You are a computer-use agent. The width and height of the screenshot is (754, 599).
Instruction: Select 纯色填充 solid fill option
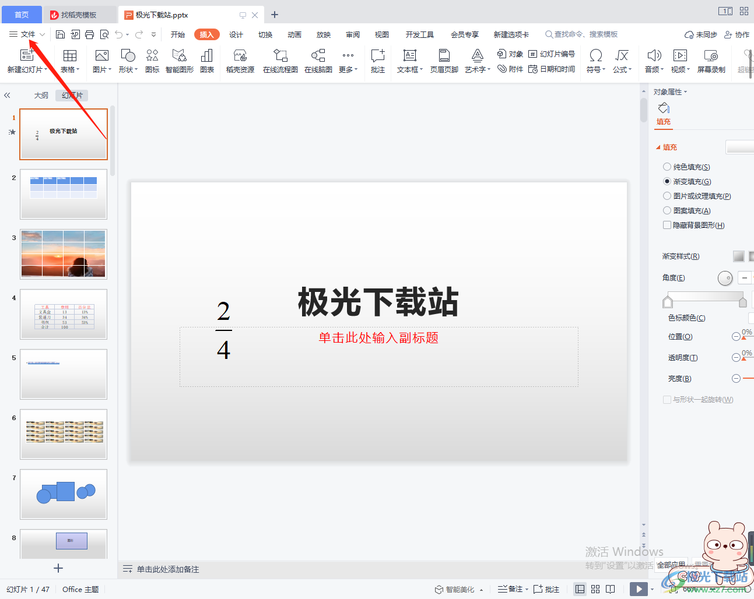click(686, 167)
